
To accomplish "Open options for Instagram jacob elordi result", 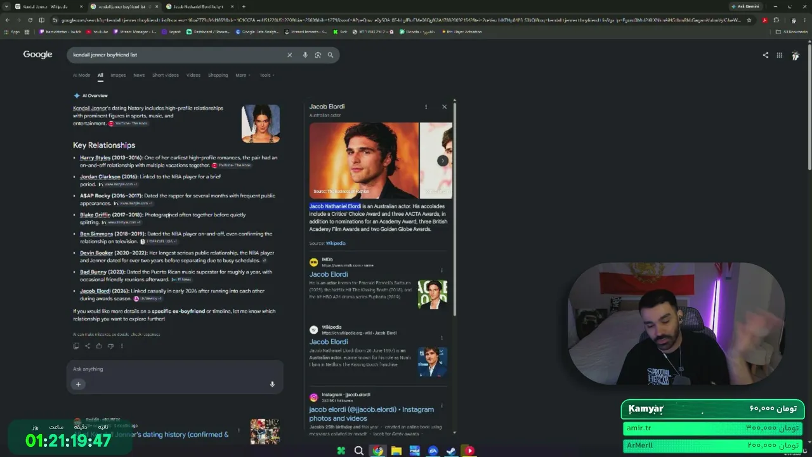I will (442, 406).
